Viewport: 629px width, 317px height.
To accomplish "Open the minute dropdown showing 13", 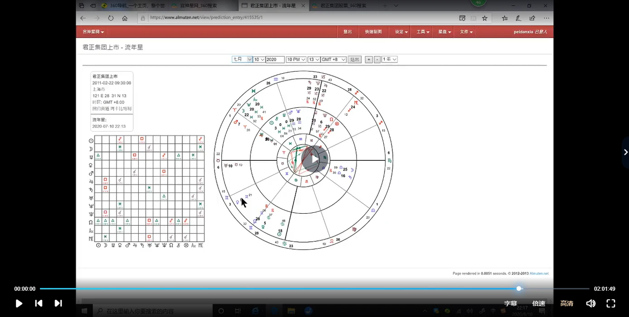I will pyautogui.click(x=313, y=59).
